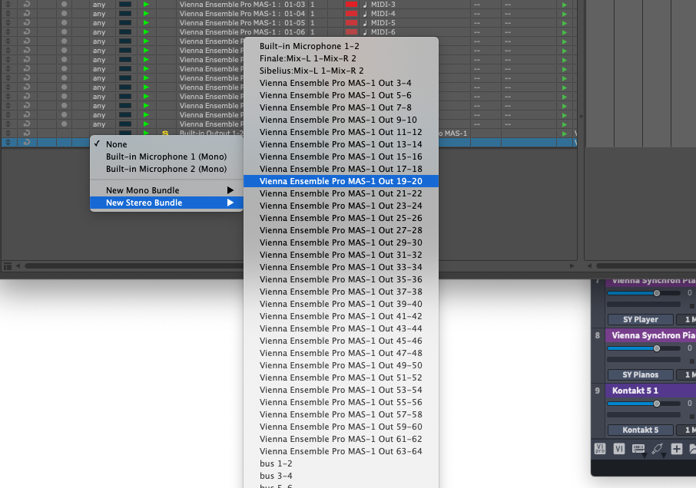Open the dropdown triangle under the keyboard icon
Image resolution: width=696 pixels, height=488 pixels.
(x=644, y=455)
